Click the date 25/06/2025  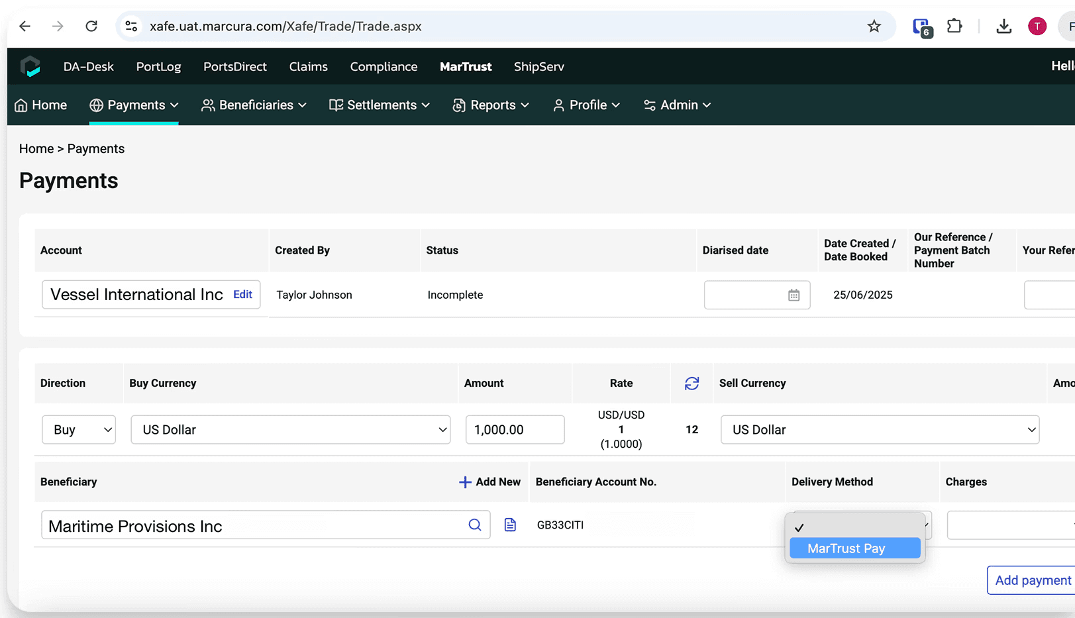[x=863, y=295]
